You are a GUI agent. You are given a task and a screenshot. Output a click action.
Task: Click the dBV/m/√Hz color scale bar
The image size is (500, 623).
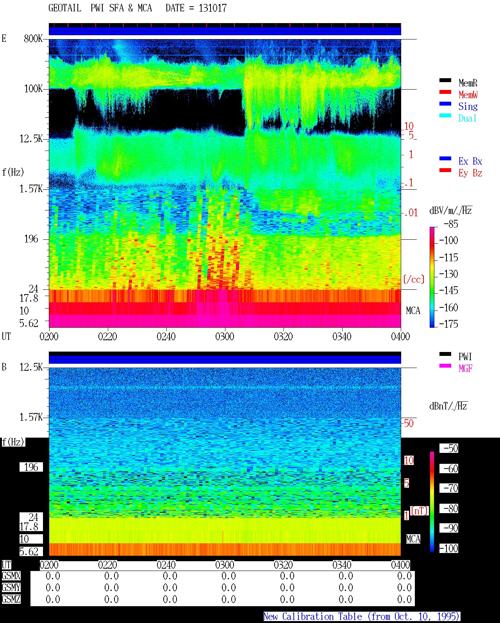432,277
